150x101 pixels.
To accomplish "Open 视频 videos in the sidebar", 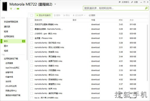I will point(6,51).
